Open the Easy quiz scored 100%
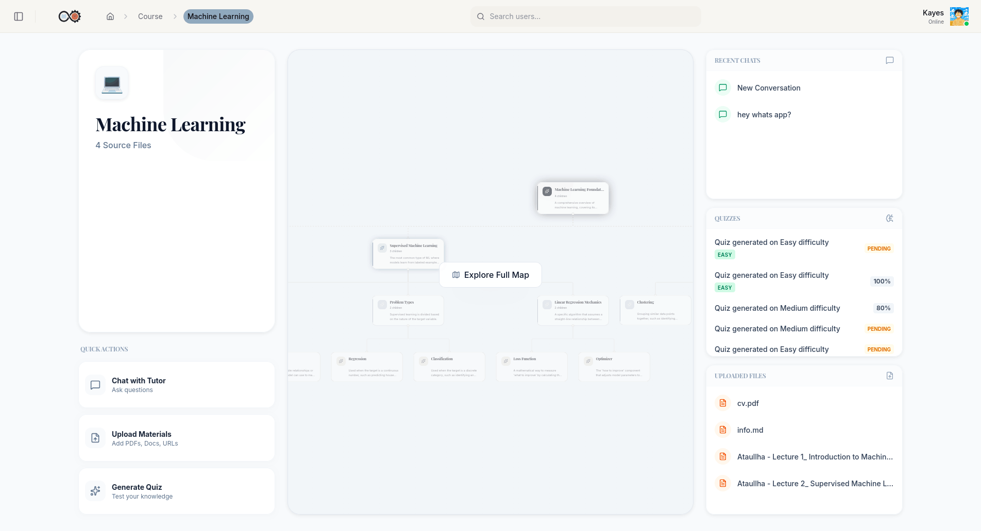Viewport: 981px width, 531px height. [804, 281]
